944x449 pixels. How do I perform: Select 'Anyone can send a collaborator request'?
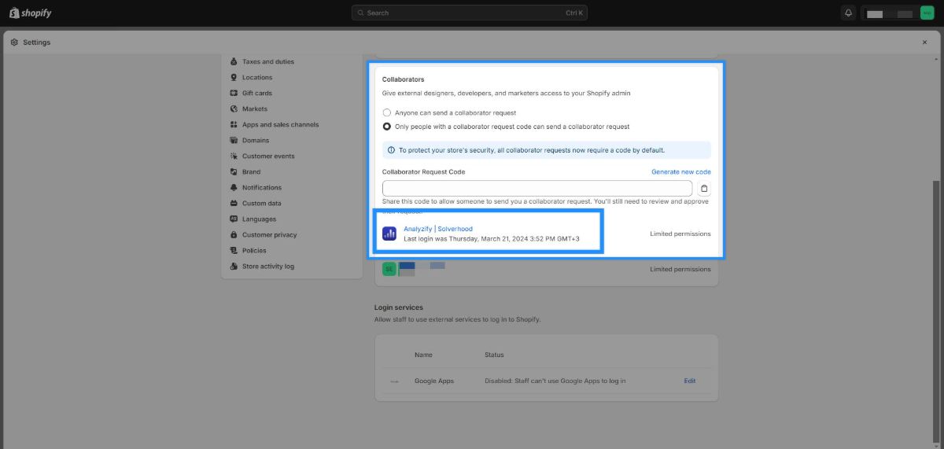tap(387, 113)
